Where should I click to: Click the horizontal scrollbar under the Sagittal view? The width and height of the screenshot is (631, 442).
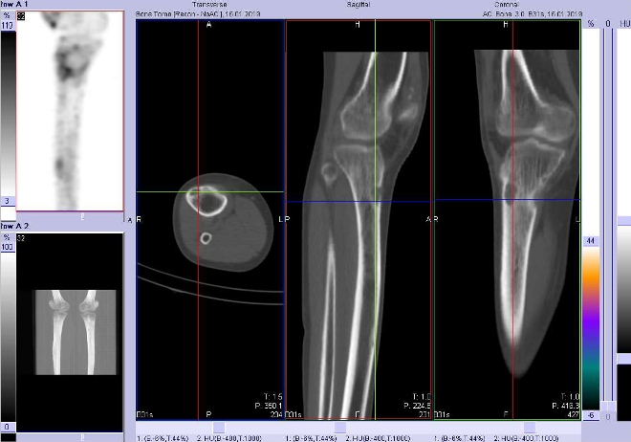pos(359,426)
